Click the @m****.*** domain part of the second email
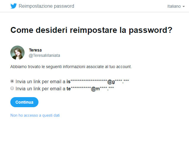 pos(102,89)
